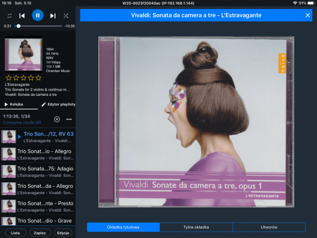Skip to next track
Viewport: 317px width, 238px height.
[x=53, y=16]
